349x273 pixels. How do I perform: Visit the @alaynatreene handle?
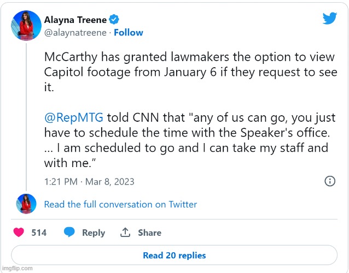(x=75, y=32)
